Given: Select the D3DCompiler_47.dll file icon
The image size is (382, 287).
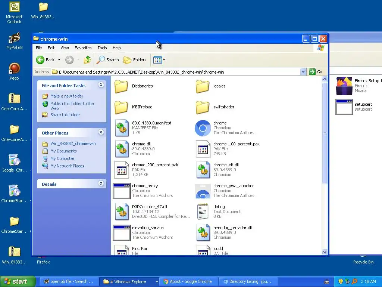Looking at the screenshot, I should coord(122,212).
